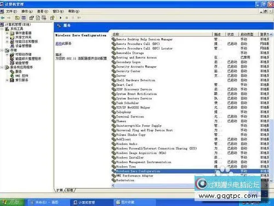
Task: Click the Start Service play icon
Action: [60, 18]
